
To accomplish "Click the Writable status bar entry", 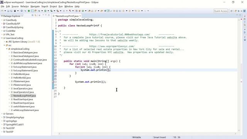I will (136, 137).
